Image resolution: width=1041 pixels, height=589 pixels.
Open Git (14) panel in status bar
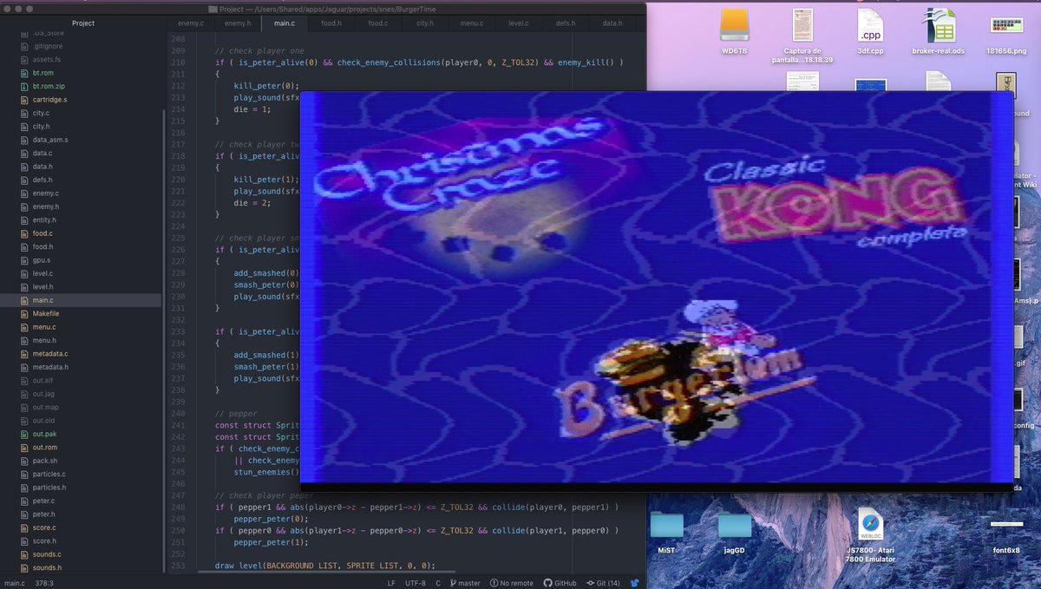[603, 583]
